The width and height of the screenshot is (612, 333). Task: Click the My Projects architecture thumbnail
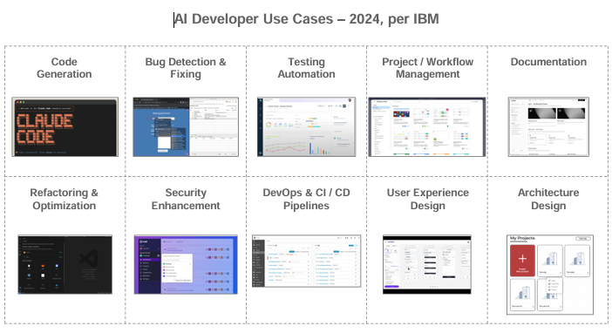tap(550, 275)
